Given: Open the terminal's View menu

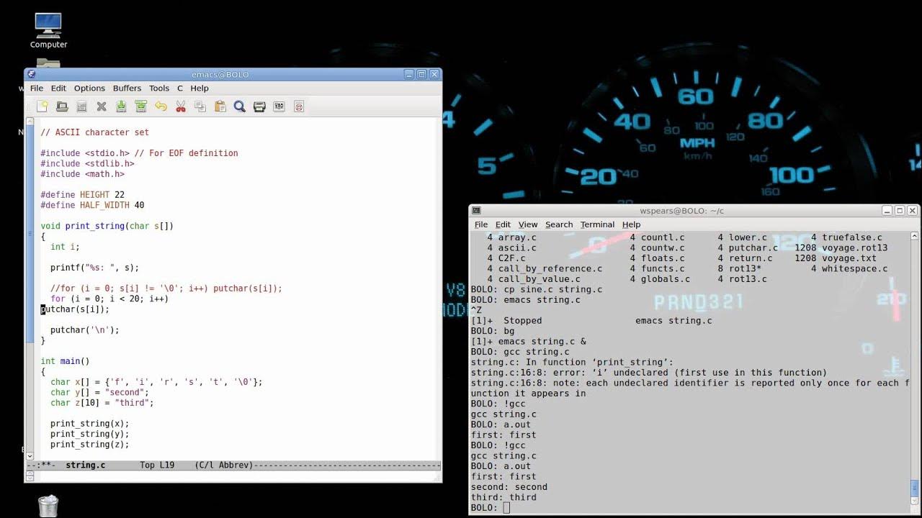Looking at the screenshot, I should (x=528, y=224).
